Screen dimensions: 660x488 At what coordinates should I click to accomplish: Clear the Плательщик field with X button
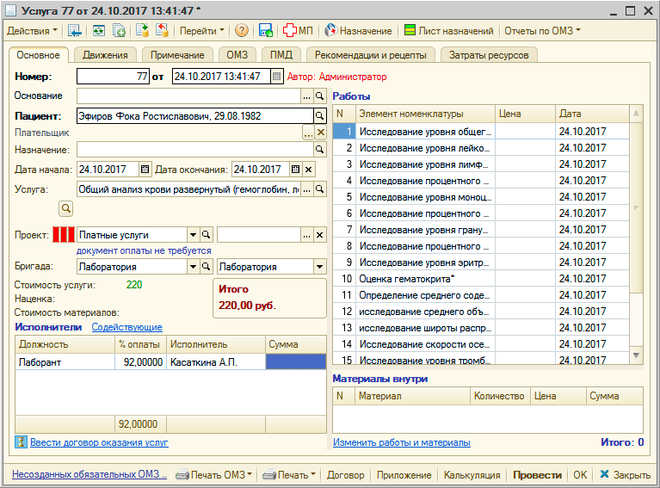[x=320, y=133]
